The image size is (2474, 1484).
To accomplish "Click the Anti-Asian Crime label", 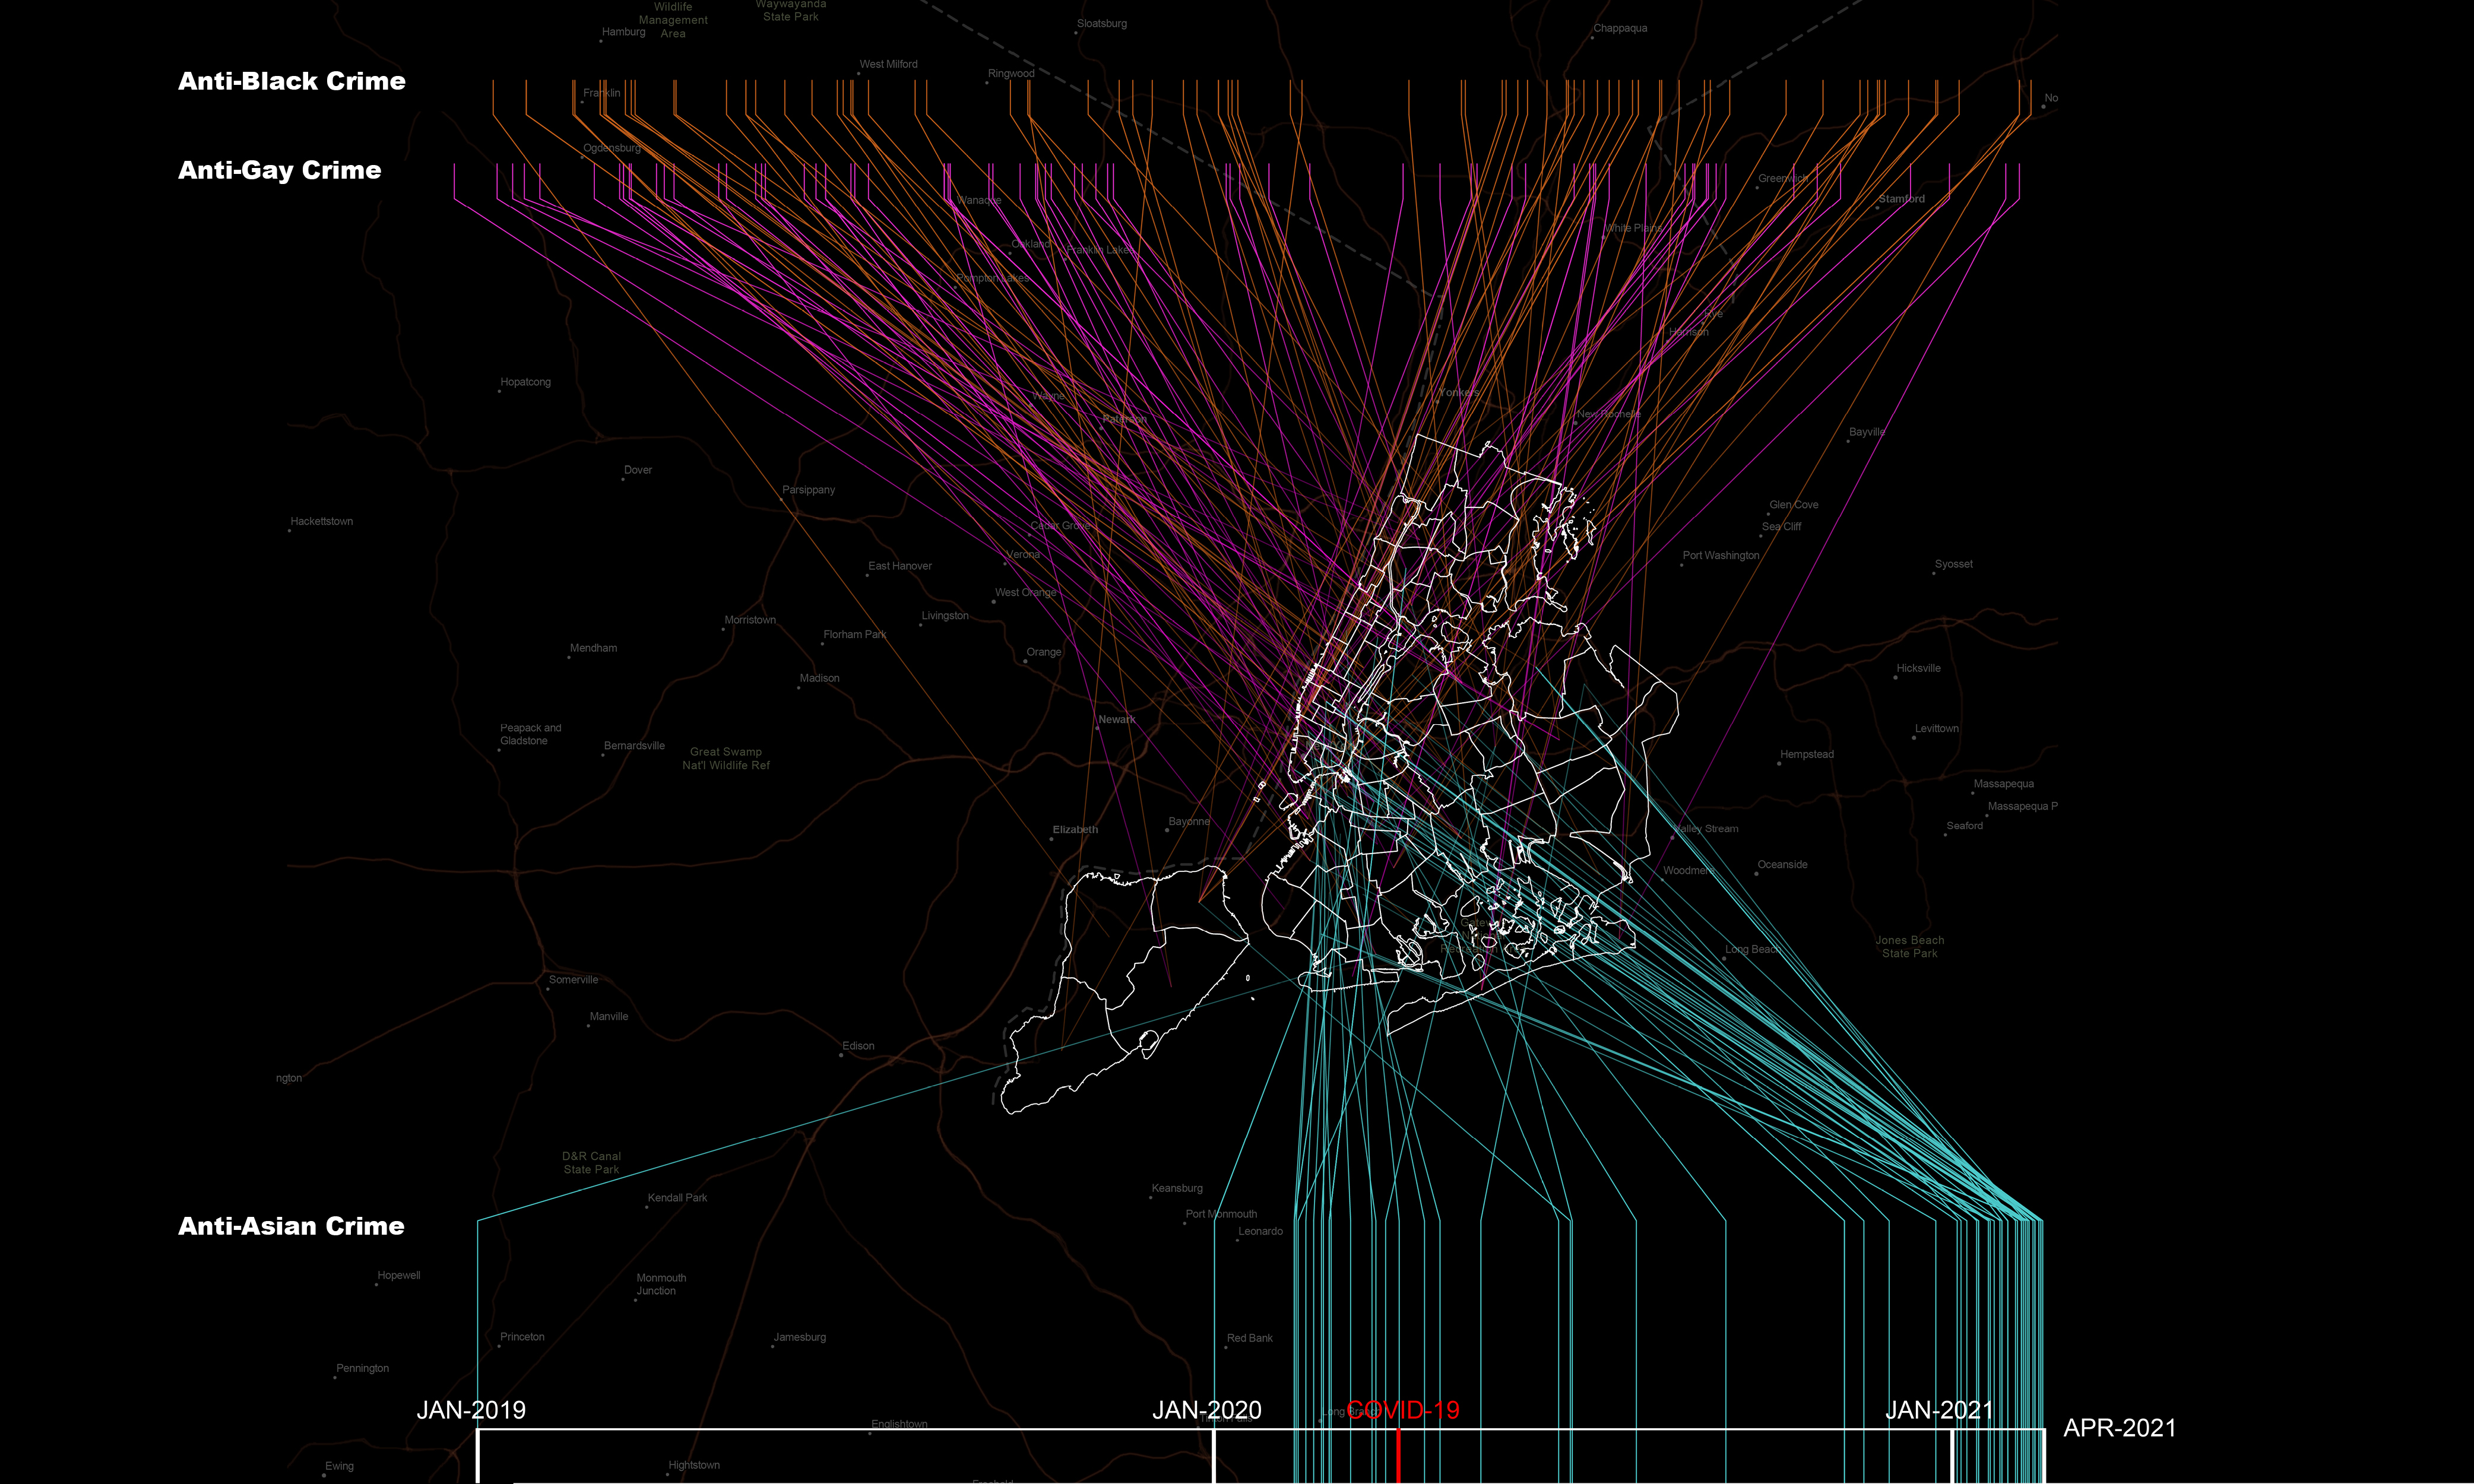I will [x=291, y=1226].
